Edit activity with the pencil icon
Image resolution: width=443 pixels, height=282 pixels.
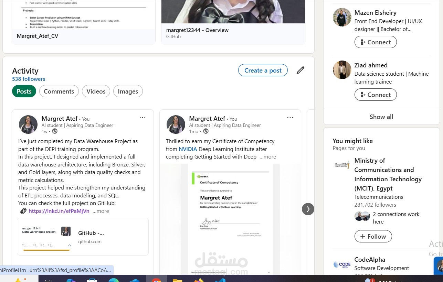tap(300, 70)
